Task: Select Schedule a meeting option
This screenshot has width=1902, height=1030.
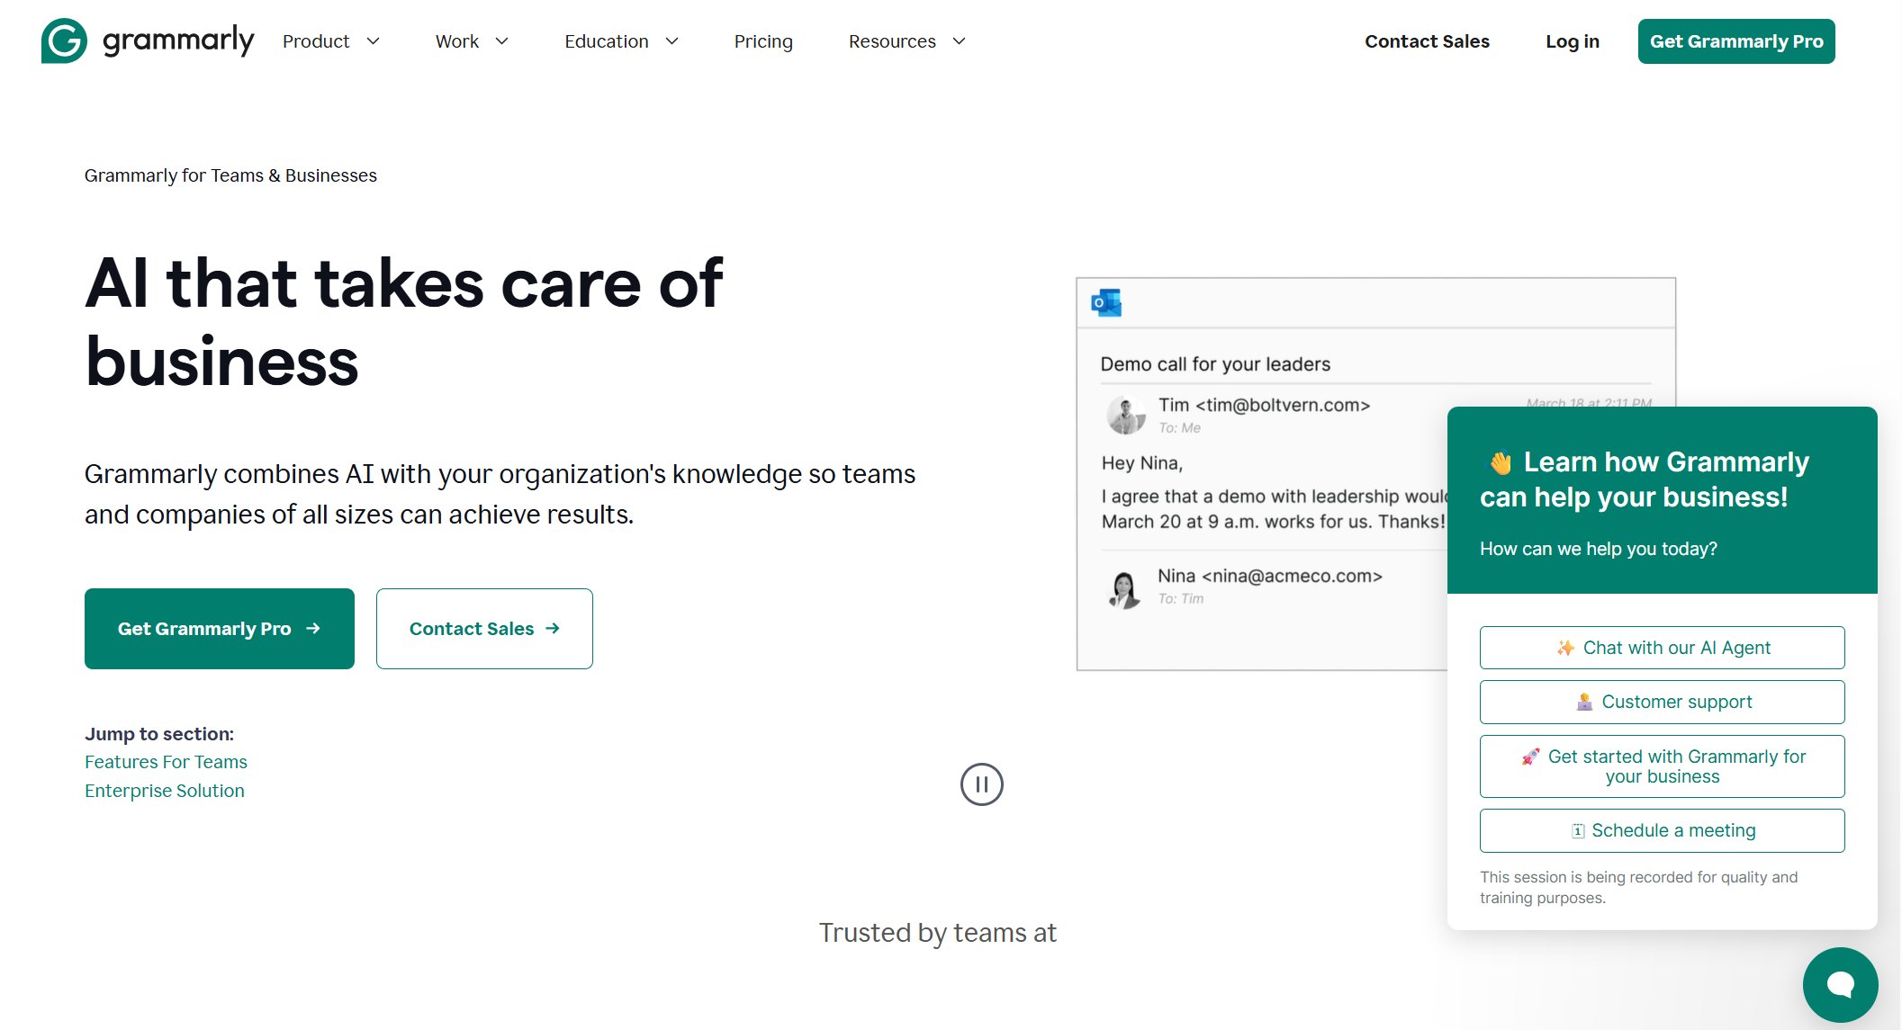Action: pyautogui.click(x=1661, y=829)
